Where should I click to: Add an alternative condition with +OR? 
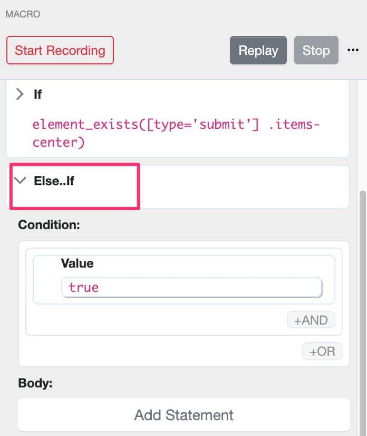322,351
